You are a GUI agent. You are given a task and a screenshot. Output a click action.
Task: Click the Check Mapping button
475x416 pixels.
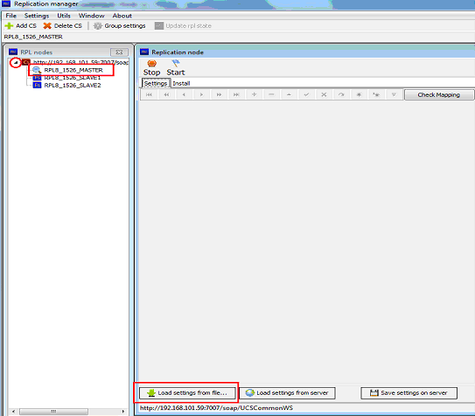[x=438, y=95]
